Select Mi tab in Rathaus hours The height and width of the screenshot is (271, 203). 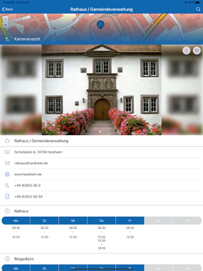[x=73, y=221]
